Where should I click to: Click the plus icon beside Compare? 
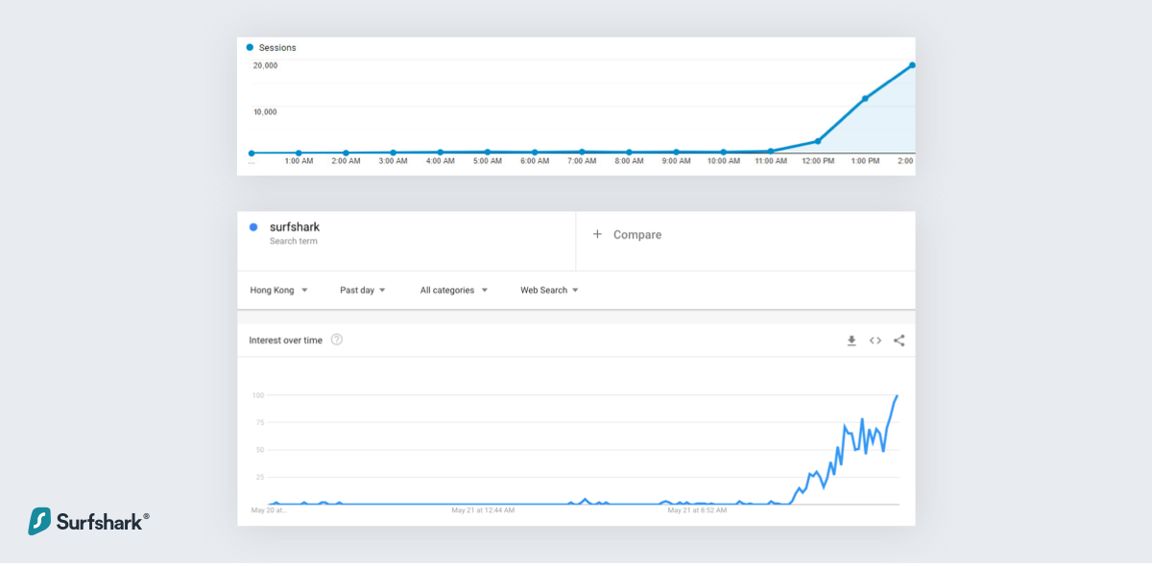[x=596, y=234]
